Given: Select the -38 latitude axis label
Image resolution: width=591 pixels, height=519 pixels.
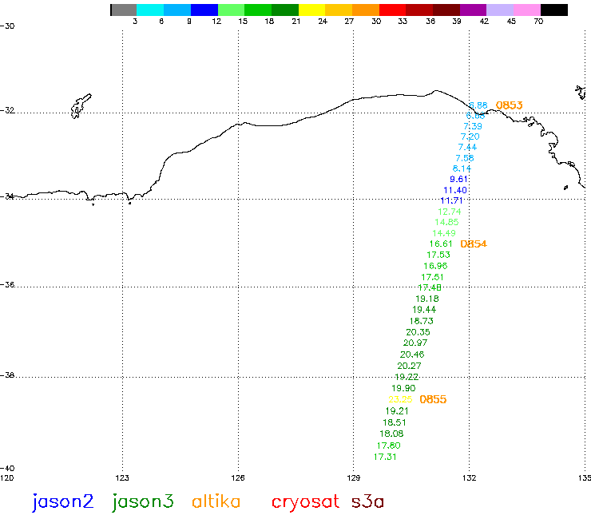Looking at the screenshot, I should point(7,375).
